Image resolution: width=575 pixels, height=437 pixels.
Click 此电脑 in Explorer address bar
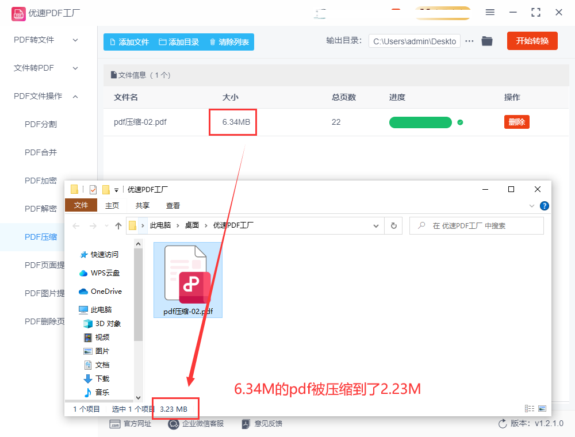(160, 225)
